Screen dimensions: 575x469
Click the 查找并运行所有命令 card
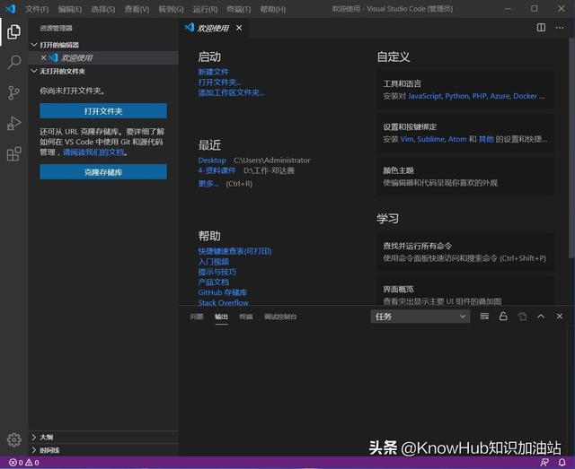pyautogui.click(x=465, y=252)
